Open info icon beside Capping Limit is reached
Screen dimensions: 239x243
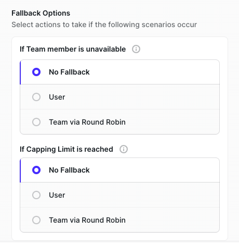click(x=124, y=149)
